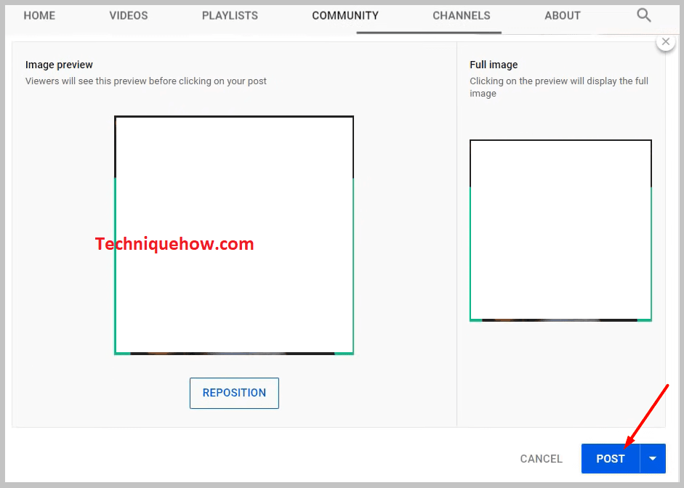Open the ABOUT tab
The height and width of the screenshot is (488, 684).
563,16
